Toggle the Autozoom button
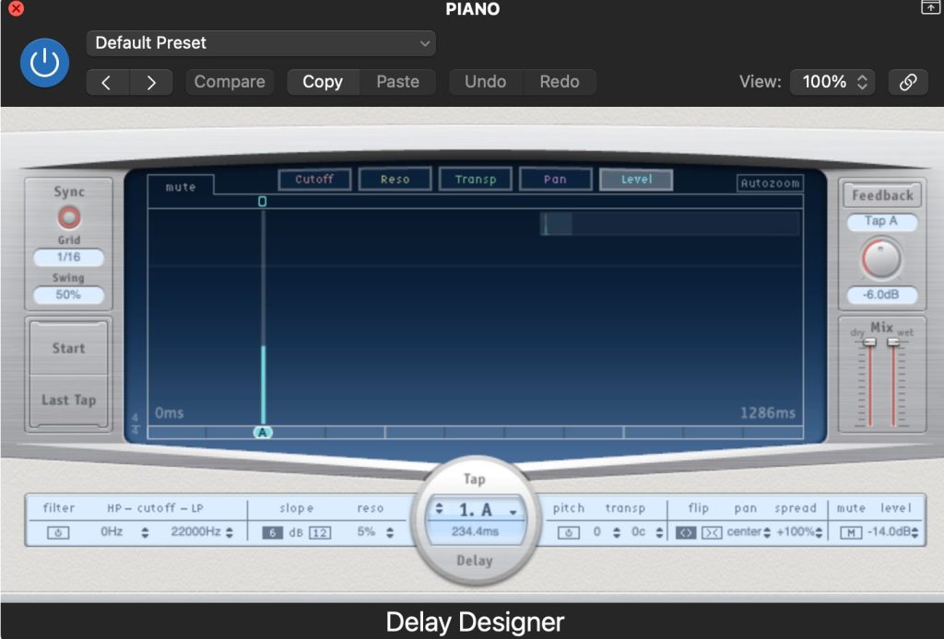The height and width of the screenshot is (639, 944). pyautogui.click(x=770, y=183)
